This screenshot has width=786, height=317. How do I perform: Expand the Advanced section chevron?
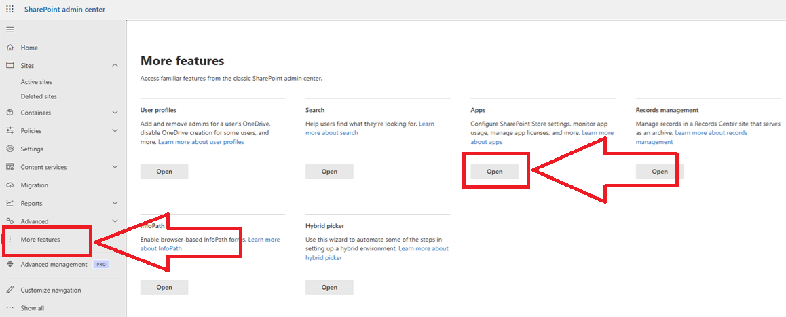pos(115,221)
